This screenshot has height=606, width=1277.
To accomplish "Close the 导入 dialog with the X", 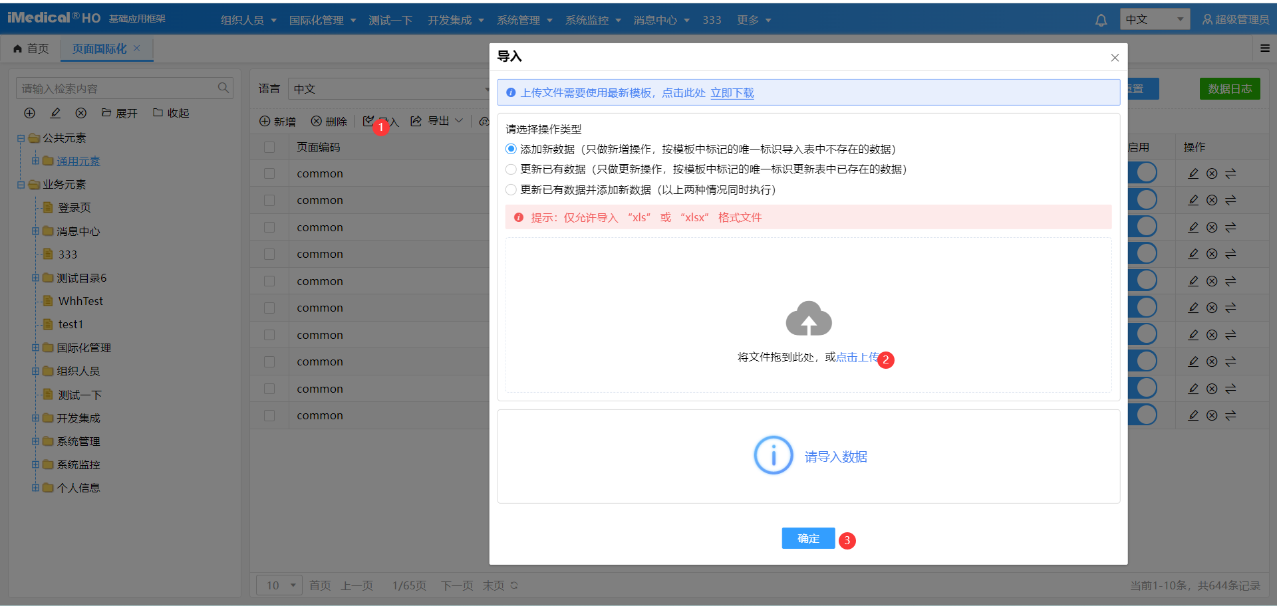I will click(x=1115, y=58).
